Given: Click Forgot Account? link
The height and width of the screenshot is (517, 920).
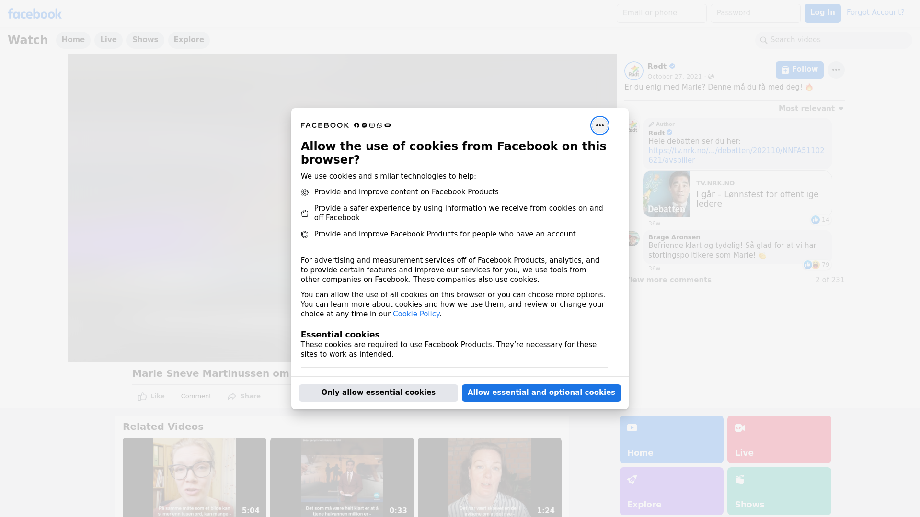Looking at the screenshot, I should coord(875,12).
